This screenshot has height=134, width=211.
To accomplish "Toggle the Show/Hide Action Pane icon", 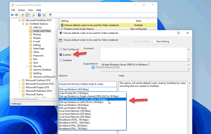I will click(x=44, y=15).
